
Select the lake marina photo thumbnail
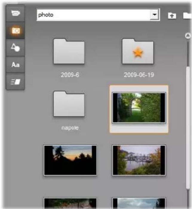pos(139,160)
